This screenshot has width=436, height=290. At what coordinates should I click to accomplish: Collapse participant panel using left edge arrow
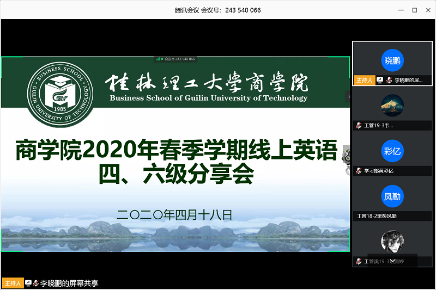coord(348,96)
